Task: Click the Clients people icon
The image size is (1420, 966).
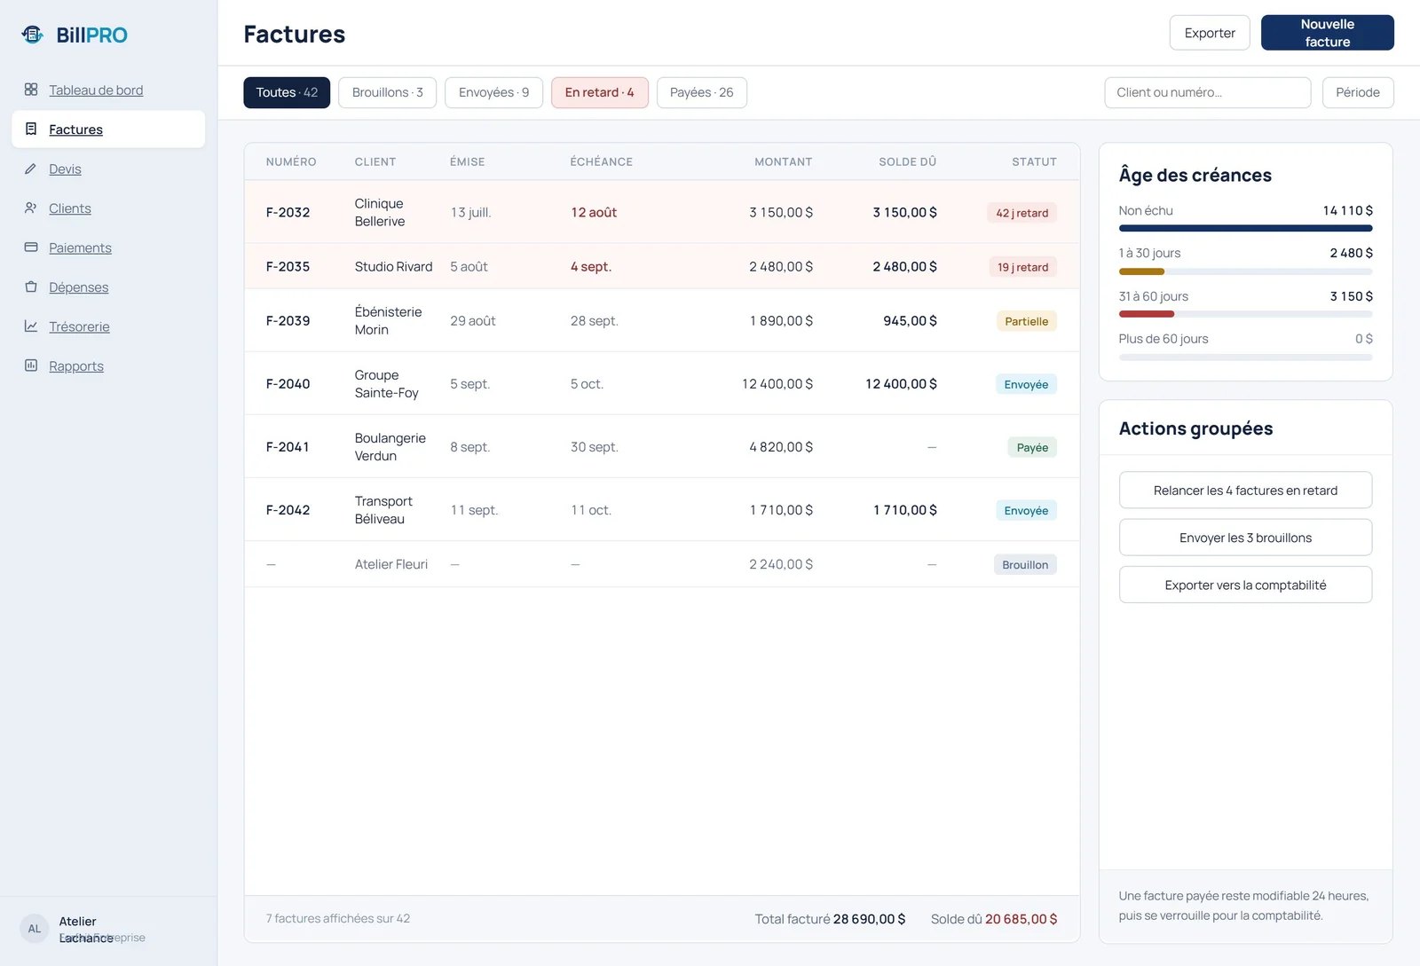Action: 31,208
